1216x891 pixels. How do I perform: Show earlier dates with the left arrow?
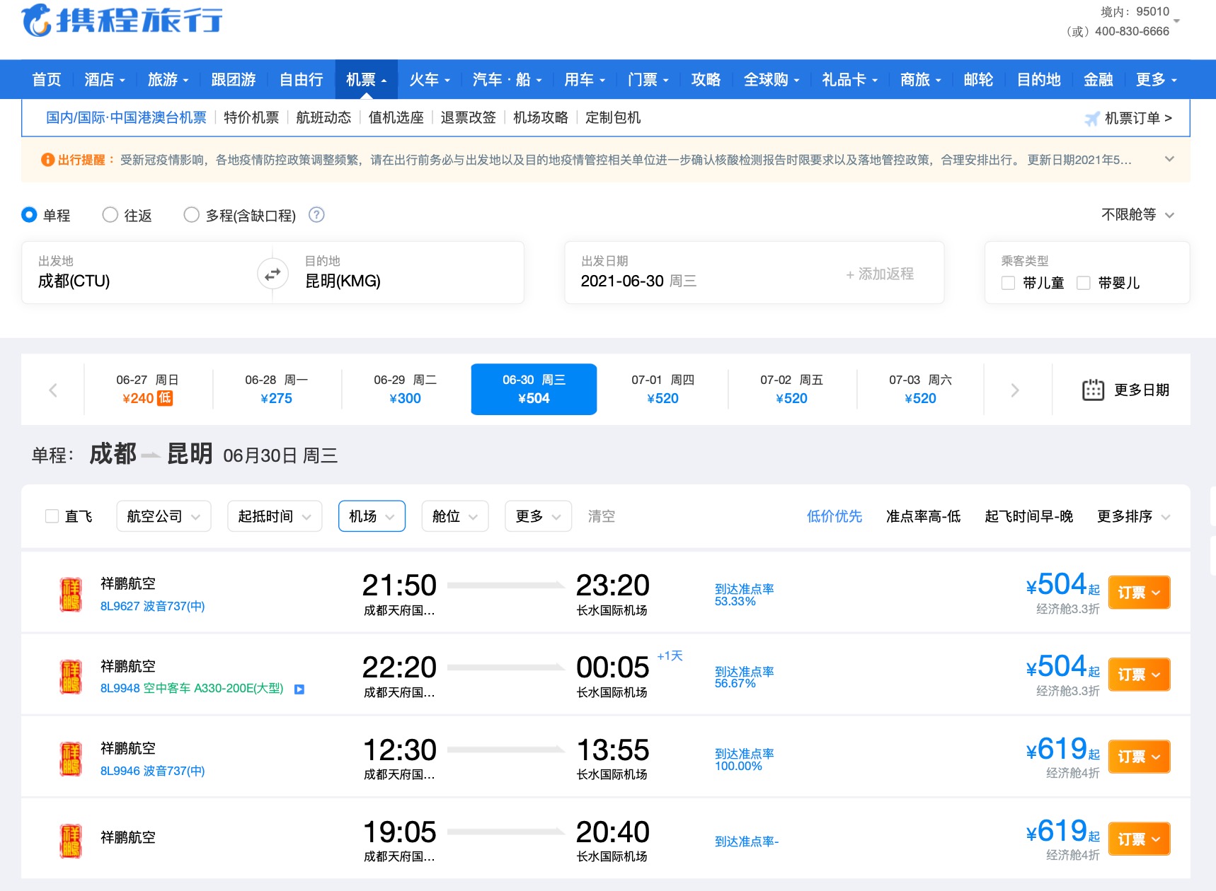pos(52,390)
